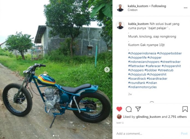Image resolution: width=190 pixels, height=139 pixels.
Task: Share post with paper plane icon
Action: click(138, 109)
